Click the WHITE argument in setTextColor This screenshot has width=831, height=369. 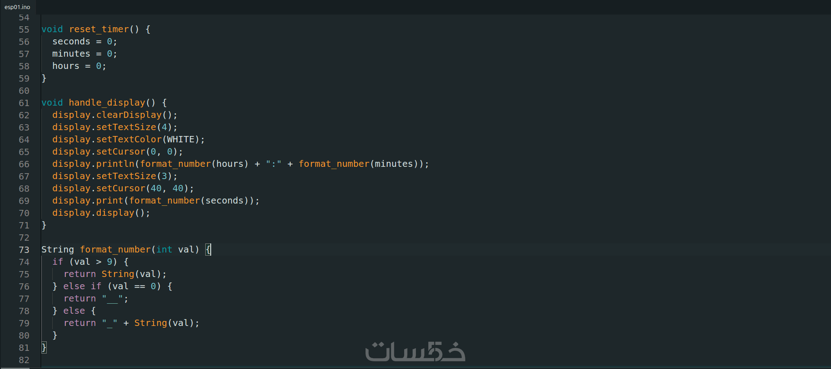click(180, 140)
